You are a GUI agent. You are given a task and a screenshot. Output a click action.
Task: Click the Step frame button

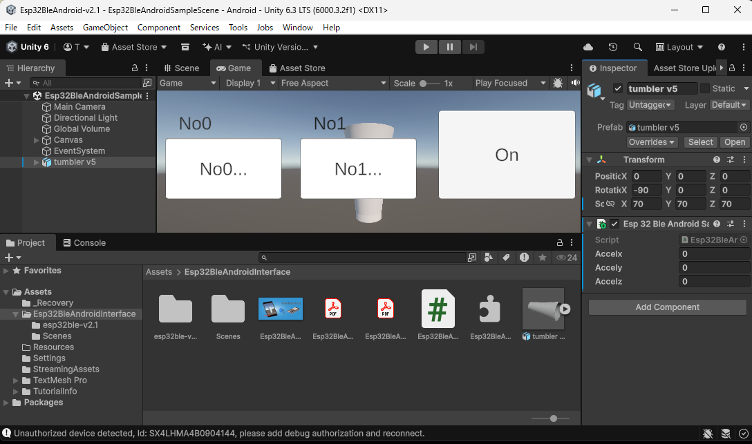click(x=473, y=47)
